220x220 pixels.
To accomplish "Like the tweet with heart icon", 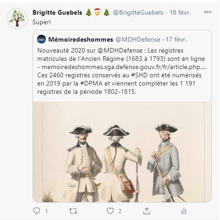I will [x=110, y=211].
